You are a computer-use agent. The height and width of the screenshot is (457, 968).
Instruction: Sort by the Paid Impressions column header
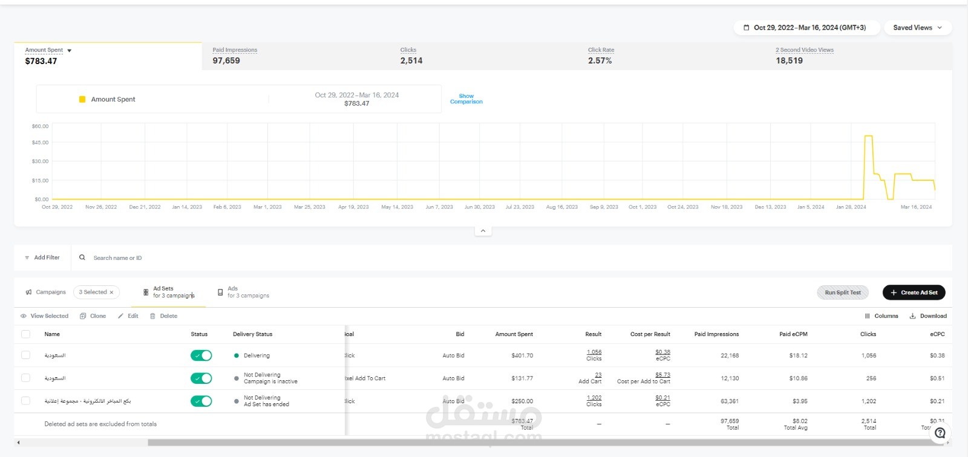[716, 334]
